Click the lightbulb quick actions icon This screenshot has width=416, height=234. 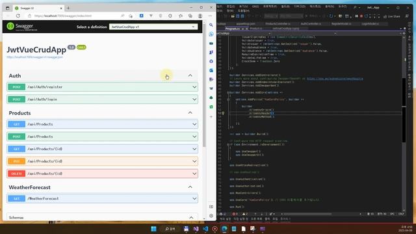pyautogui.click(x=223, y=113)
